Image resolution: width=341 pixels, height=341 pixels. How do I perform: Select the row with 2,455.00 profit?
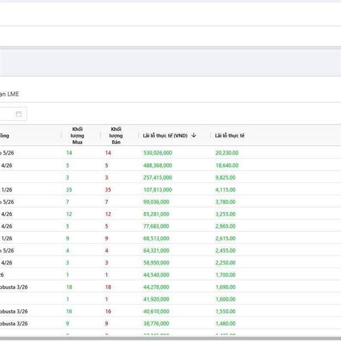pyautogui.click(x=226, y=251)
